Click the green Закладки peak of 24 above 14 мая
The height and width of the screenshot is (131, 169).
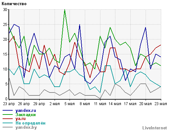(x=110, y=27)
